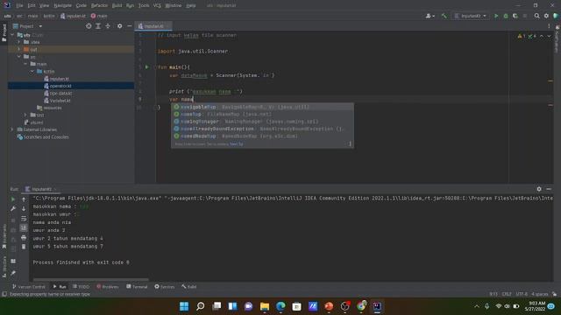Open Run panel settings gear
The image size is (561, 315).
point(539,189)
